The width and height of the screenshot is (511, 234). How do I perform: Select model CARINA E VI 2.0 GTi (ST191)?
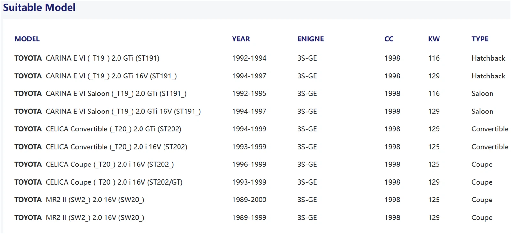pos(87,58)
